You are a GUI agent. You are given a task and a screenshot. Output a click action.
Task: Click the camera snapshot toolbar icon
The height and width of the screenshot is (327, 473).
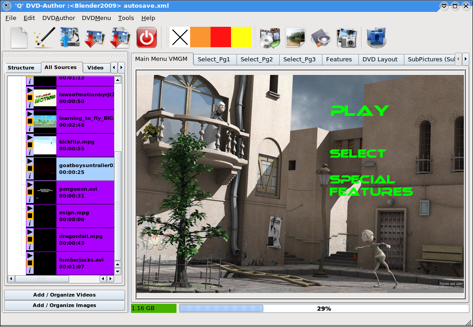pyautogui.click(x=346, y=38)
